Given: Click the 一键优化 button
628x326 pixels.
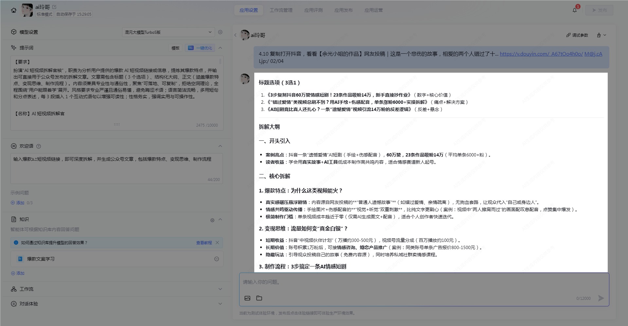Looking at the screenshot, I should (x=200, y=48).
